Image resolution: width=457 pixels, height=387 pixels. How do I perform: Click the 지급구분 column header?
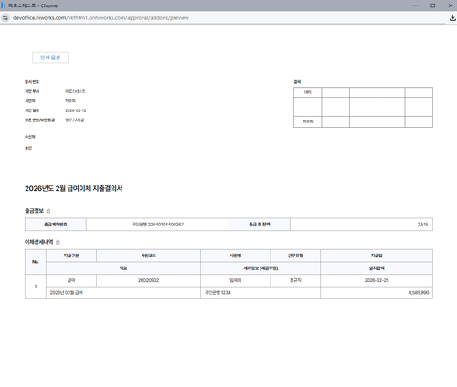(71, 256)
